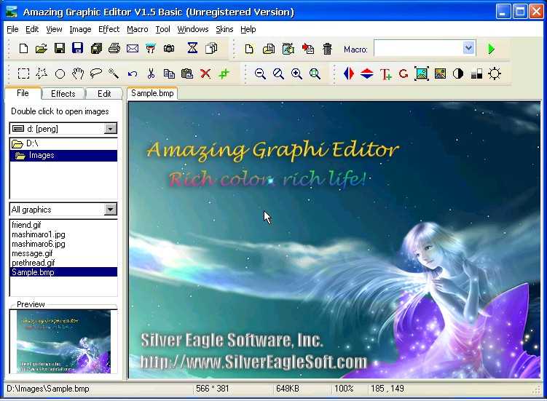Viewport: 547px width, 401px height.
Task: Click the add text T+ icon
Action: coord(385,74)
